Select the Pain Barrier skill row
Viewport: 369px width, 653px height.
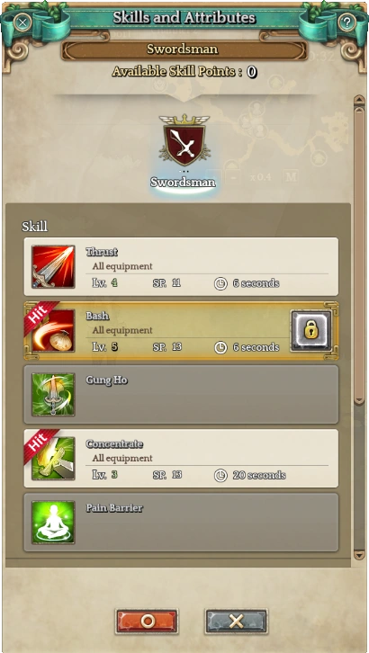pos(181,523)
